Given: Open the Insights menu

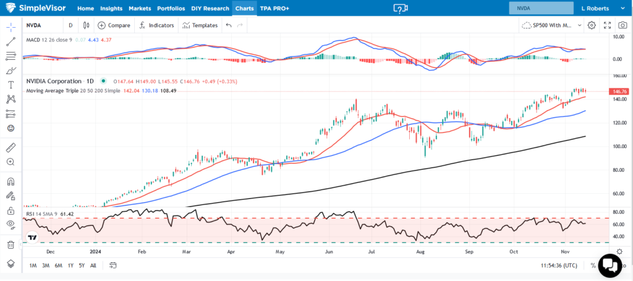Looking at the screenshot, I should [112, 8].
